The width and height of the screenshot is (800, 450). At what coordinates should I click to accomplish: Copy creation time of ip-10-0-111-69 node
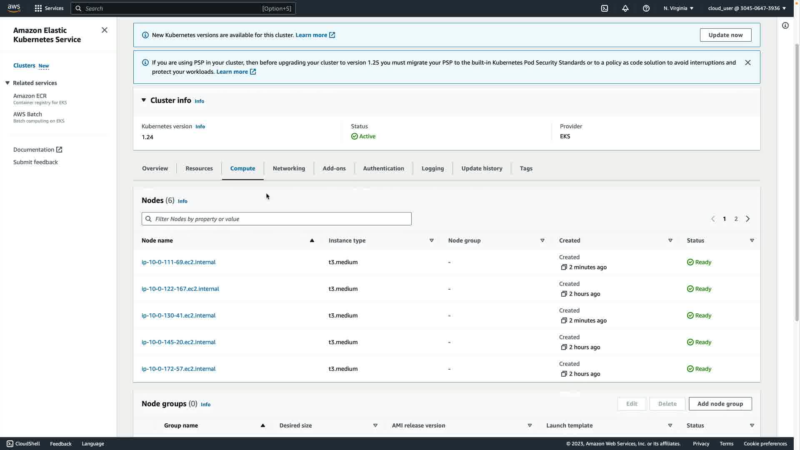pyautogui.click(x=564, y=267)
